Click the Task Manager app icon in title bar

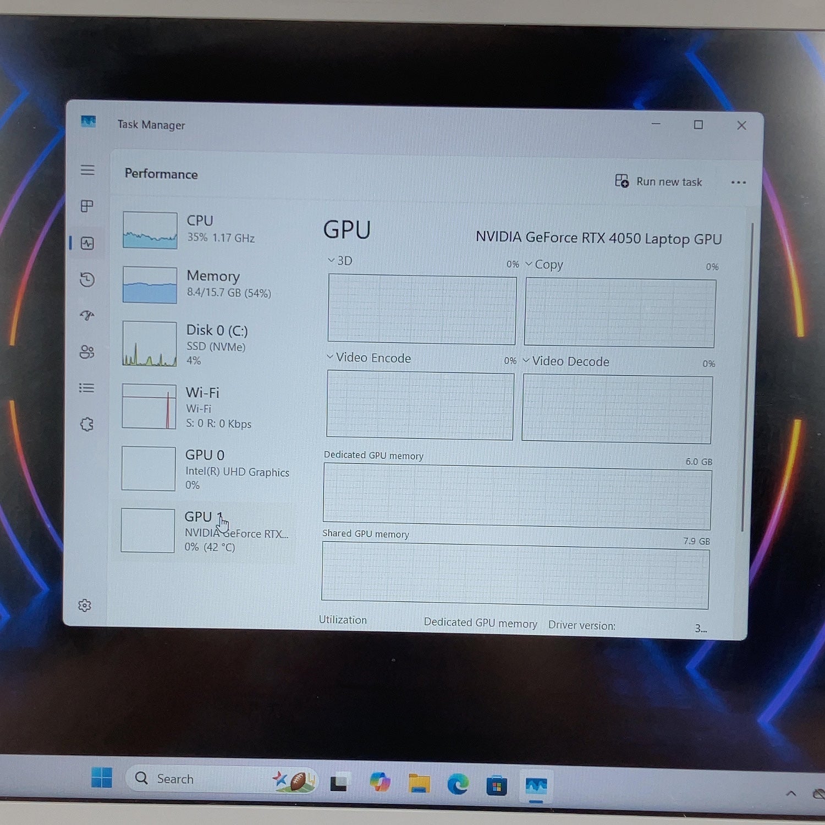pyautogui.click(x=89, y=121)
